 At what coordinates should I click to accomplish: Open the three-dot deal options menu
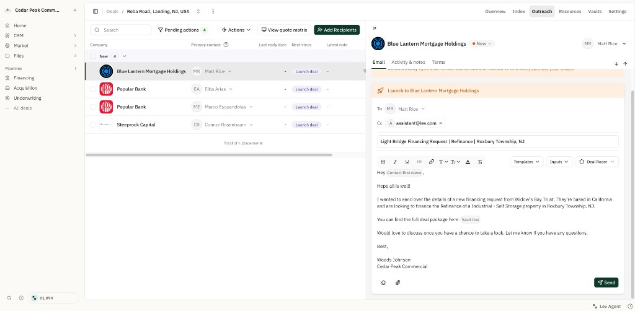pyautogui.click(x=213, y=11)
